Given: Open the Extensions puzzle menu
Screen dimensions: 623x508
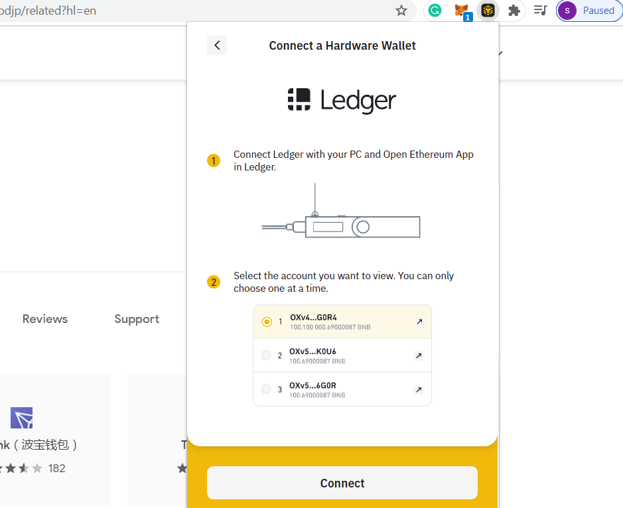Looking at the screenshot, I should (514, 11).
